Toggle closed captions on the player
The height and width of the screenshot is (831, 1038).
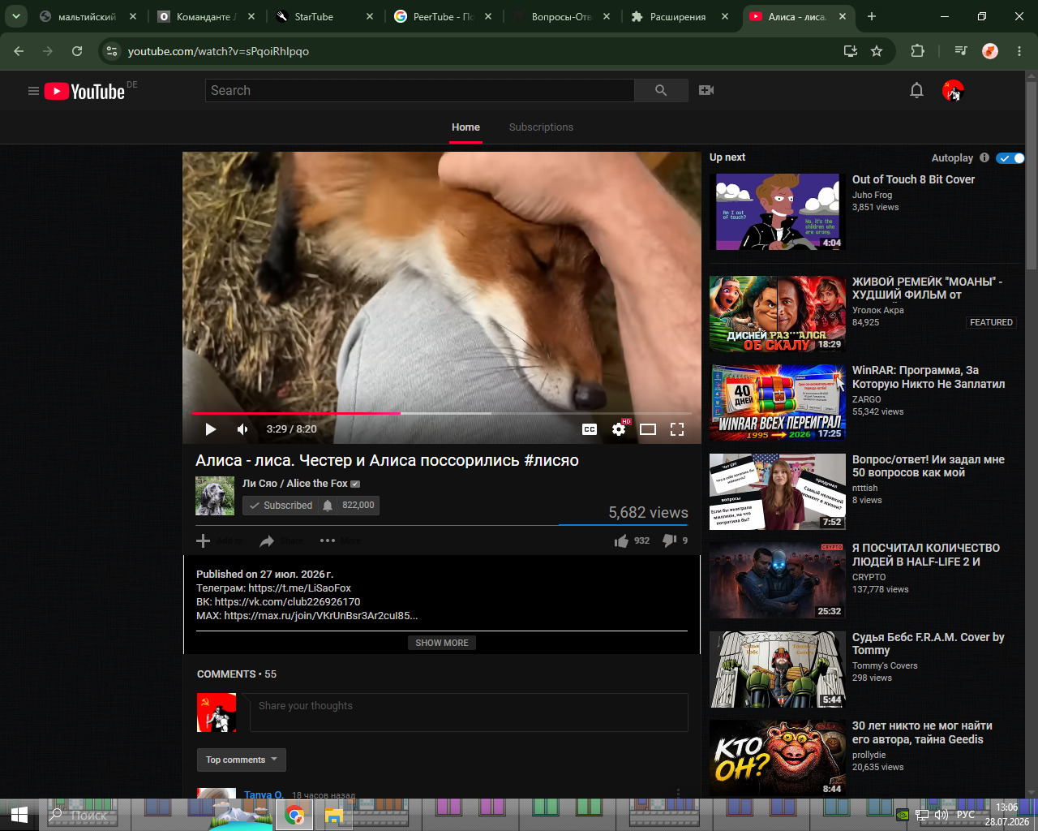(x=590, y=429)
